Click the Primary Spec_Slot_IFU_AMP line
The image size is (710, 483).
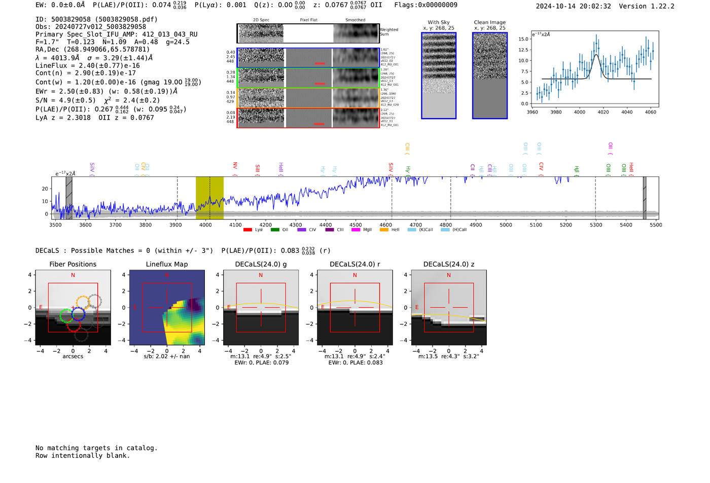click(117, 34)
